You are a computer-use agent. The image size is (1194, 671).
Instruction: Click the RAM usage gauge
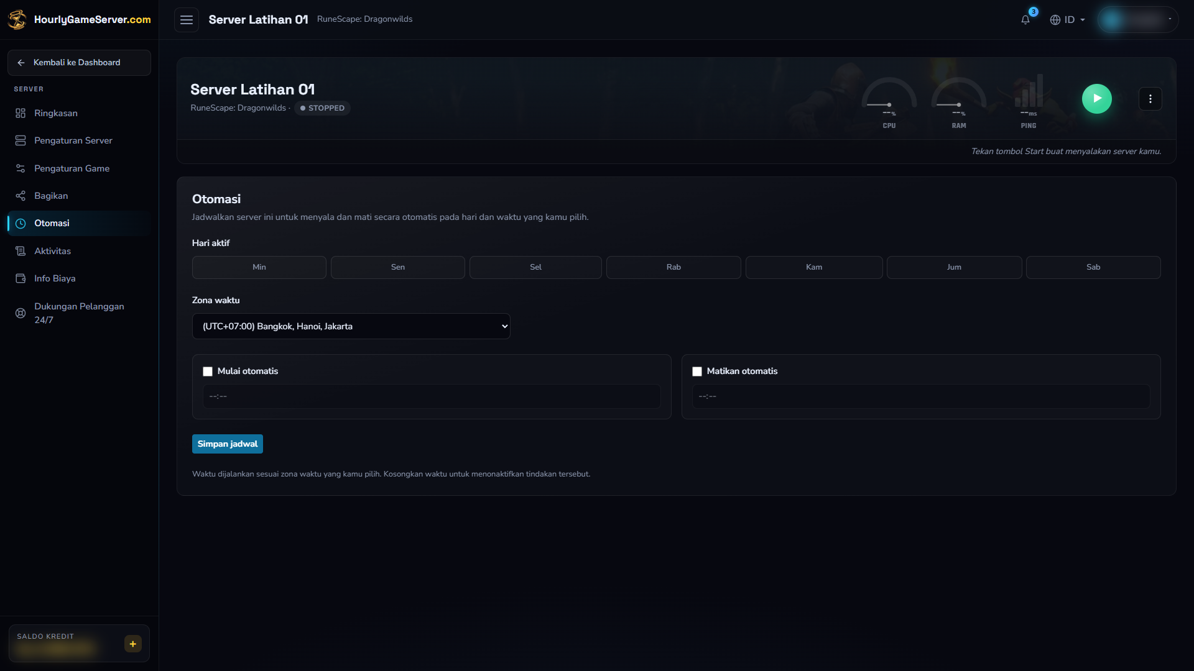point(959,103)
